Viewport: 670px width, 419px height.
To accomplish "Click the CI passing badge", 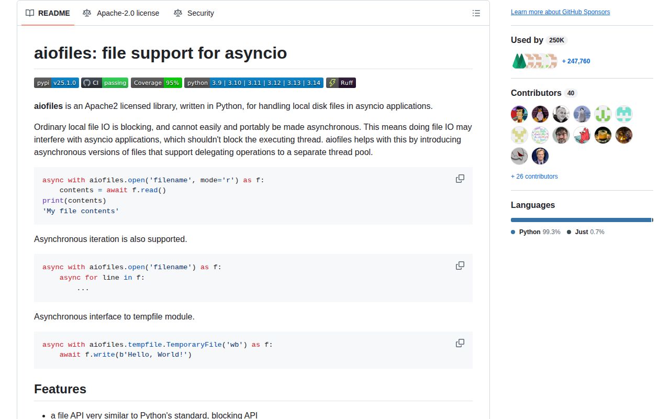I will coord(105,83).
